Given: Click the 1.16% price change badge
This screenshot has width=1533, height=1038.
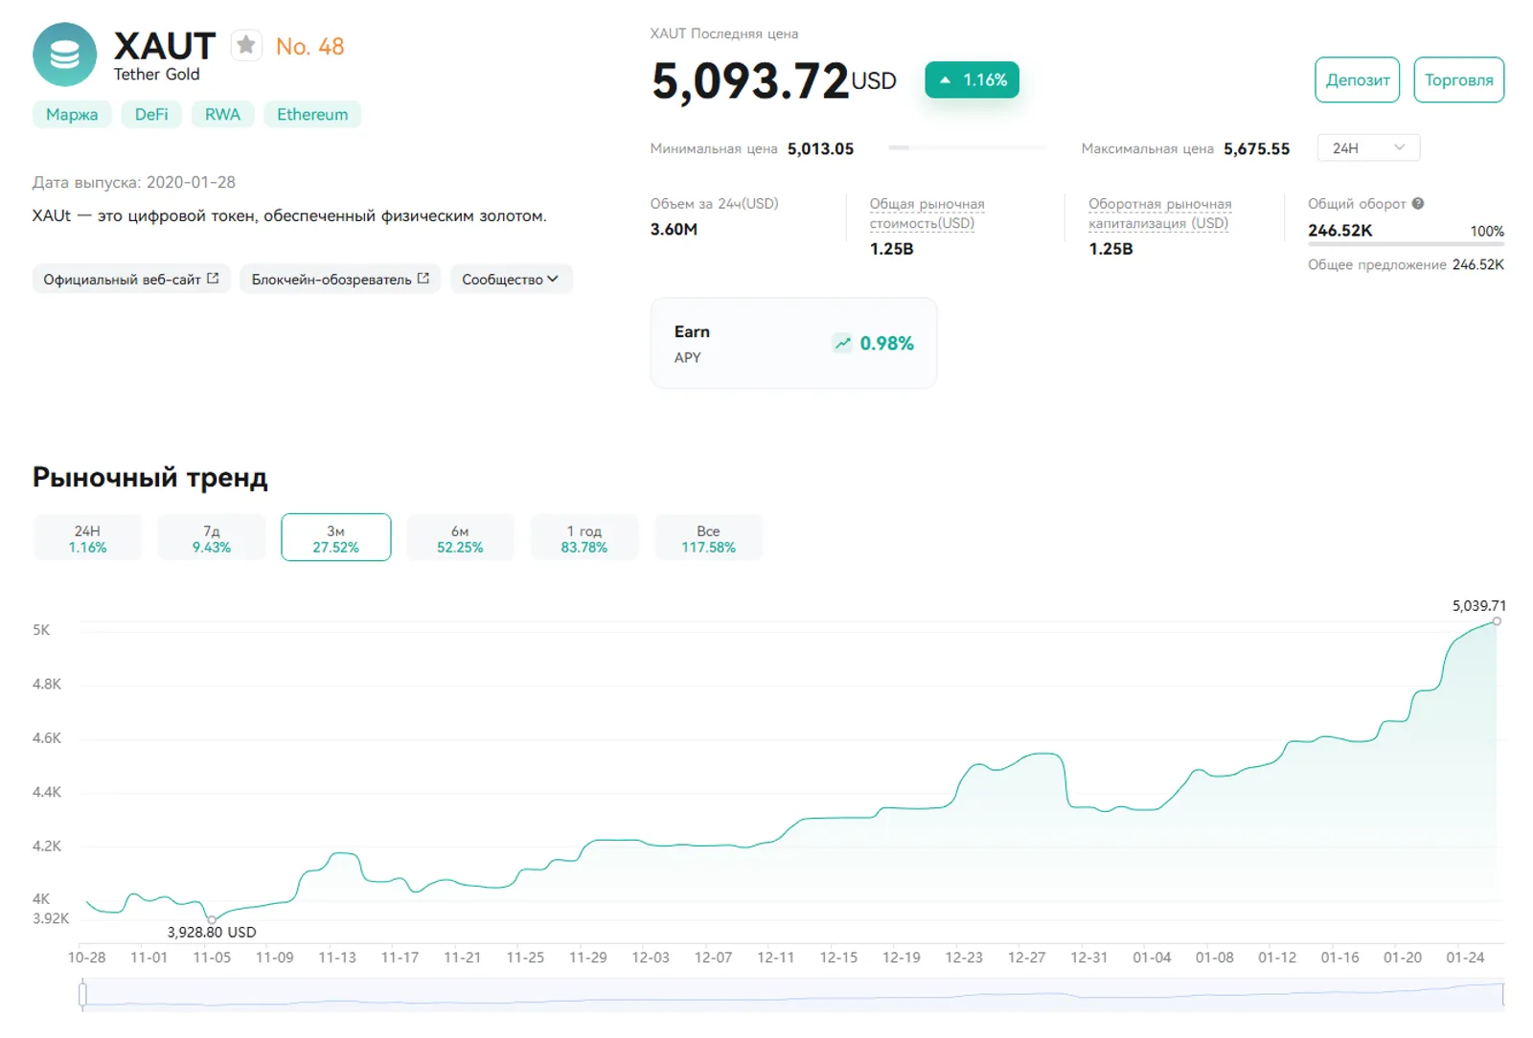Looking at the screenshot, I should click(972, 79).
